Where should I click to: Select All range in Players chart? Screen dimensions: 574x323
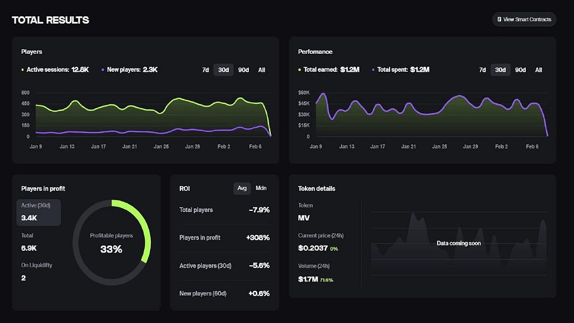coord(261,70)
